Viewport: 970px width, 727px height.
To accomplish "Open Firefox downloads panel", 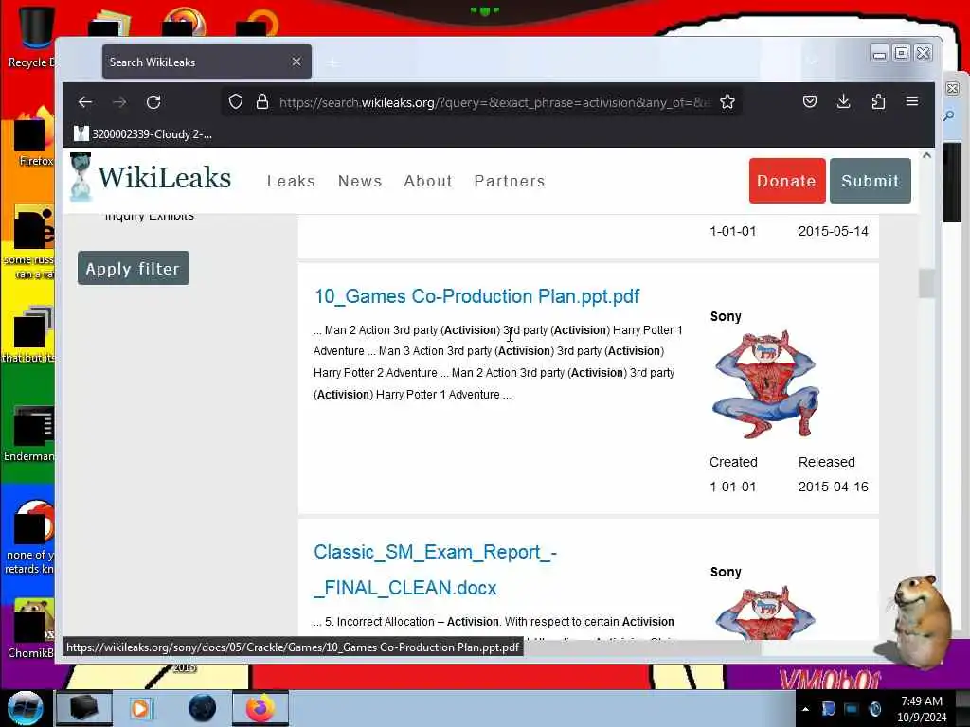I will tap(843, 101).
